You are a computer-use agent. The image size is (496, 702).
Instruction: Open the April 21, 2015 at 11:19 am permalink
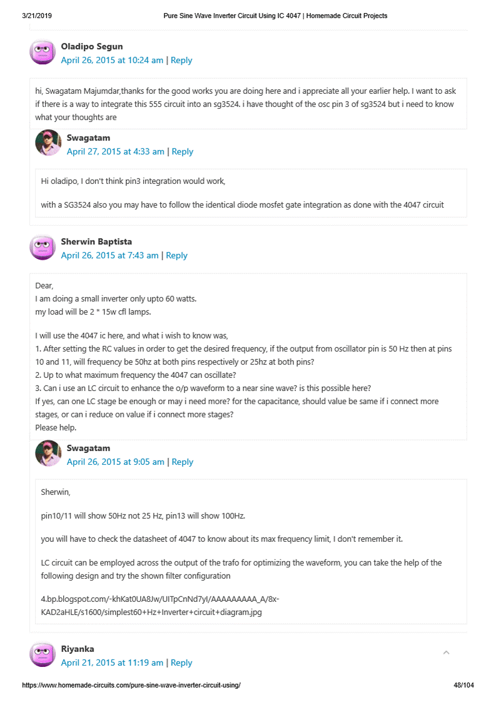tap(112, 663)
